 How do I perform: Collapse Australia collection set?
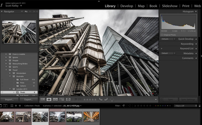[10, 76]
